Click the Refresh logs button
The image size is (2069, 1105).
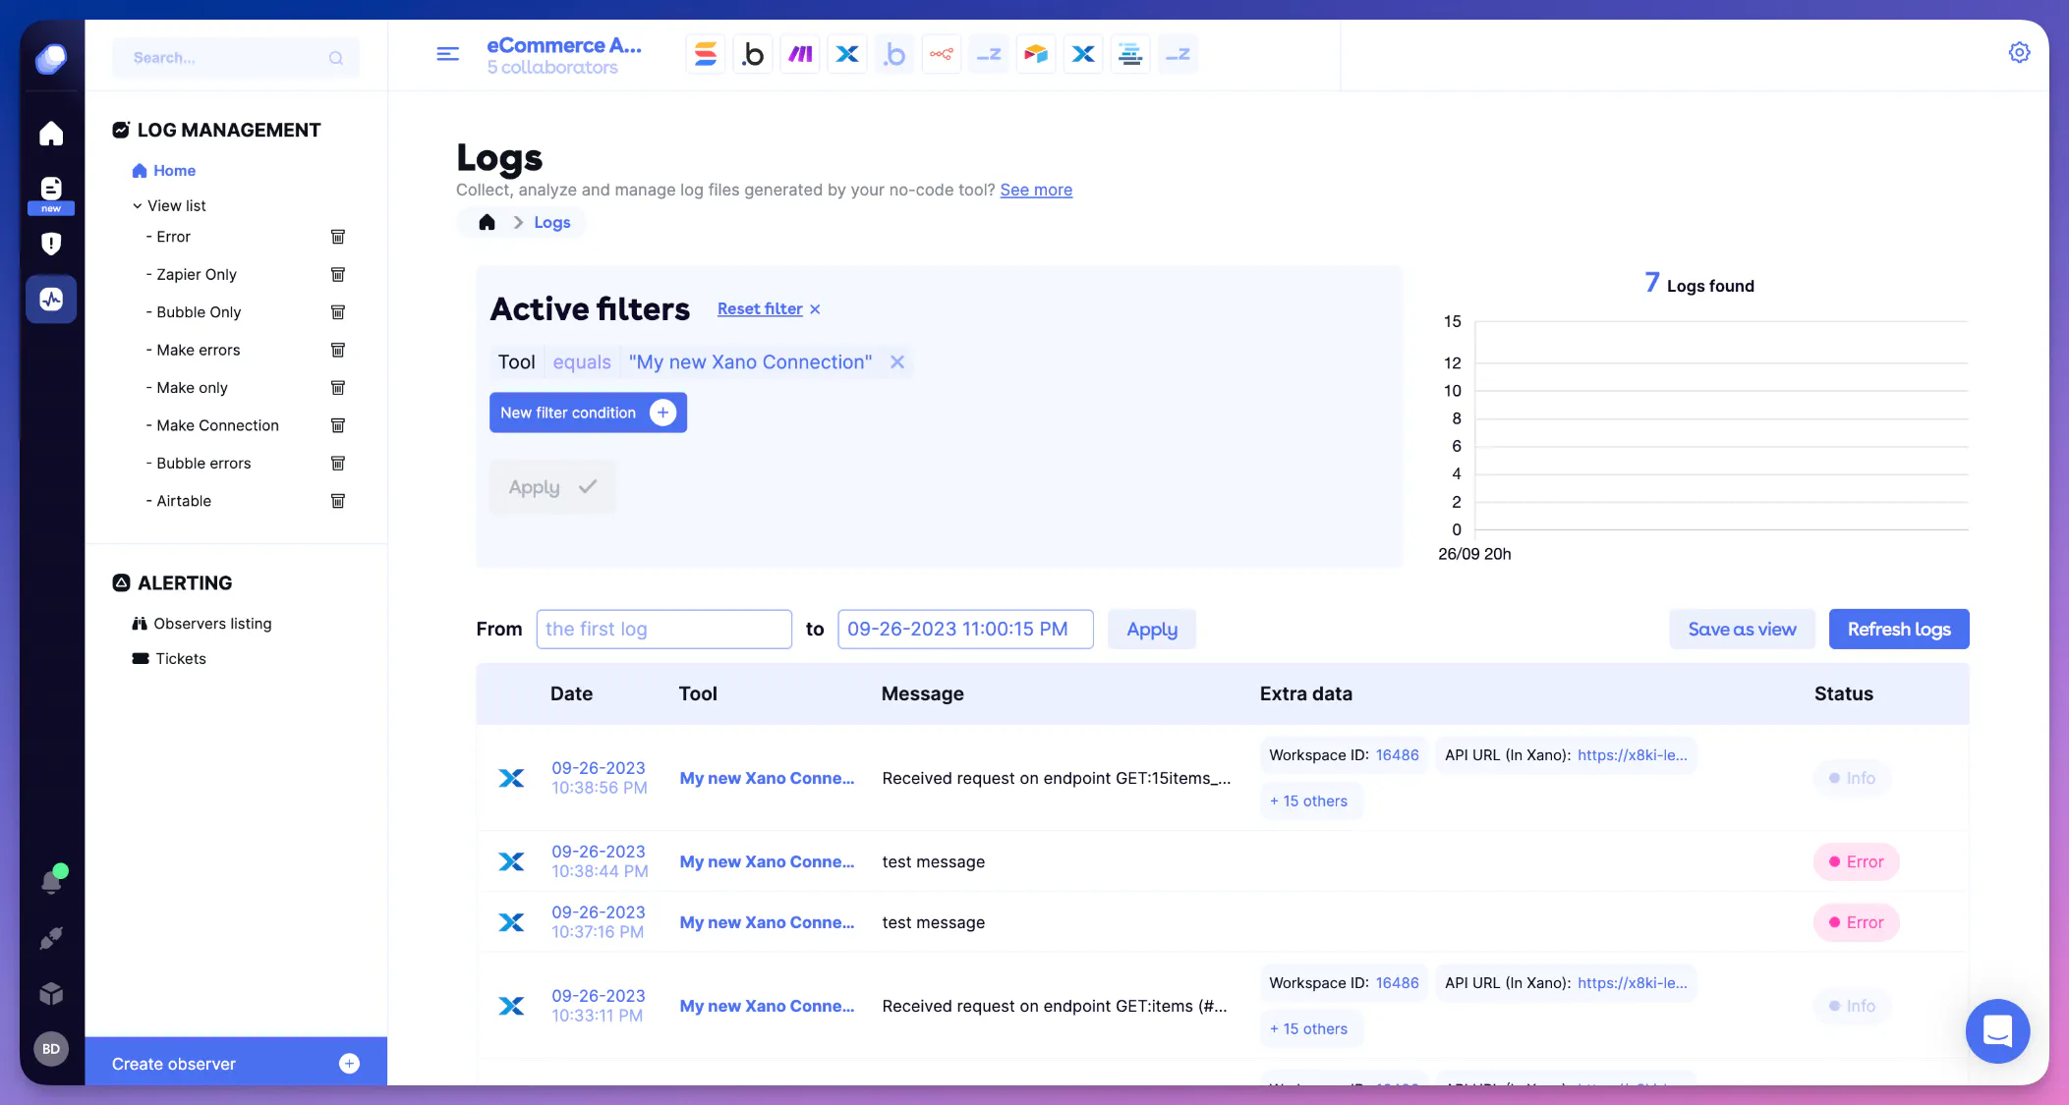point(1898,630)
